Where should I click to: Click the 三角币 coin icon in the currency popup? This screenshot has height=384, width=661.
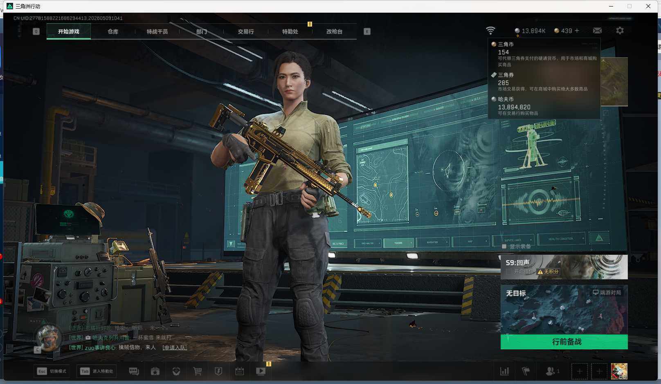click(x=494, y=44)
